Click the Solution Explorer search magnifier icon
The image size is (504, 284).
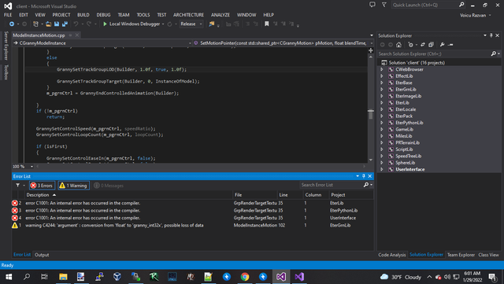click(494, 54)
